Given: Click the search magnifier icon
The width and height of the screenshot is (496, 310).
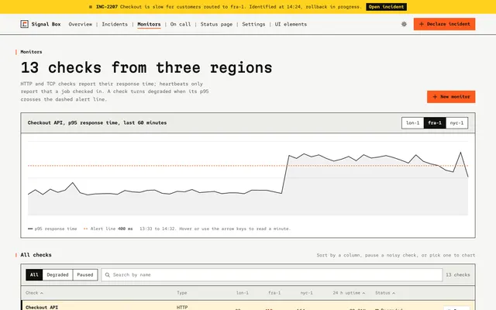Looking at the screenshot, I should pyautogui.click(x=108, y=275).
